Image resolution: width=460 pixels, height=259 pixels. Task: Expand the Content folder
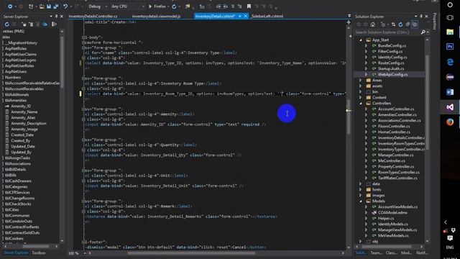pos(361,98)
